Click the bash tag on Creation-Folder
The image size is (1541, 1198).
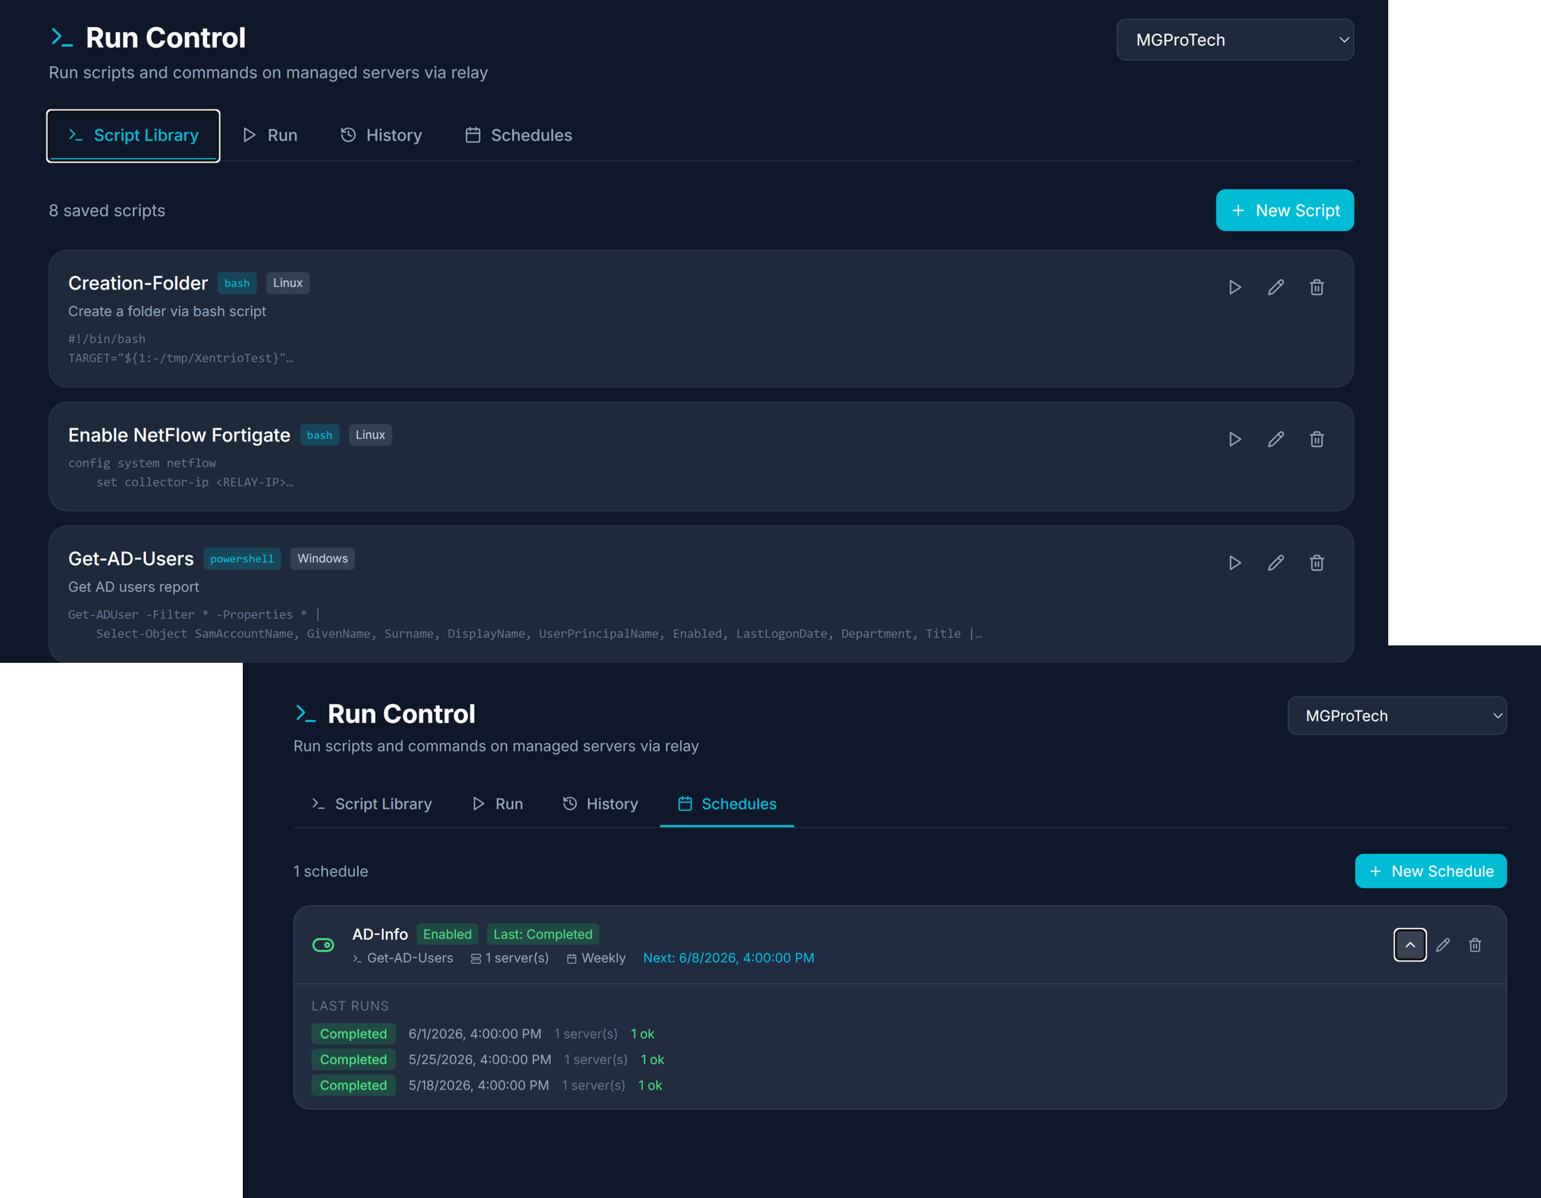click(x=237, y=283)
